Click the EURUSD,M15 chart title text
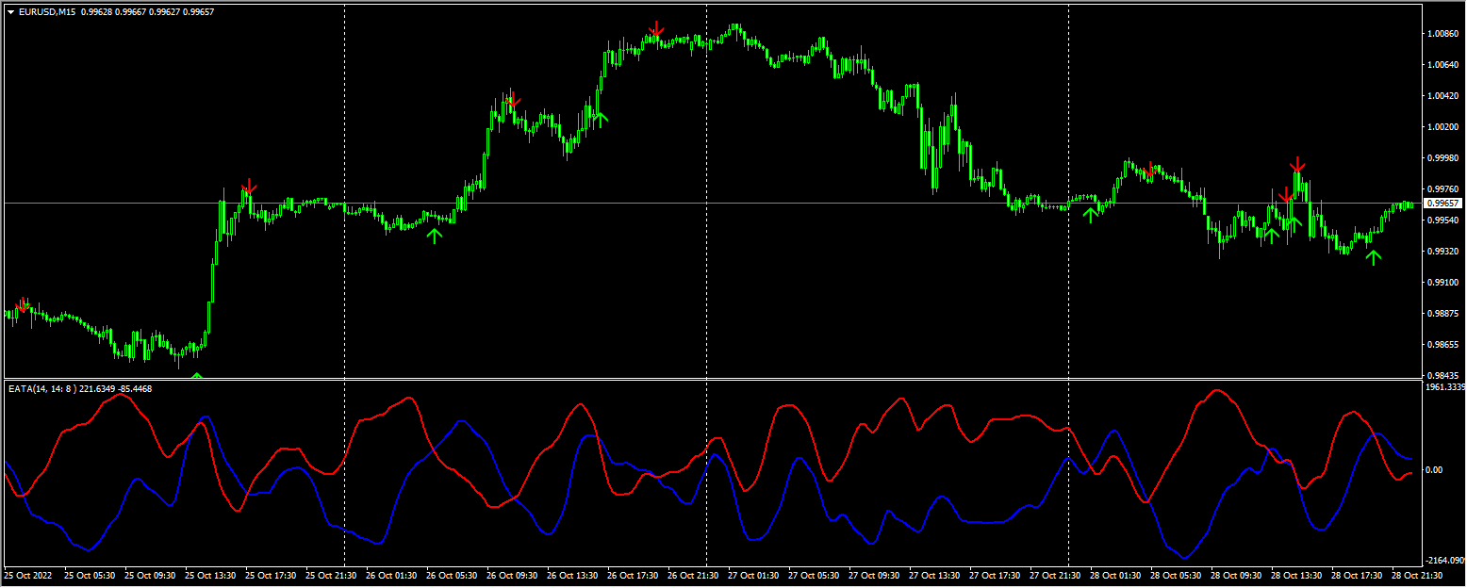The width and height of the screenshot is (1467, 588). point(47,12)
